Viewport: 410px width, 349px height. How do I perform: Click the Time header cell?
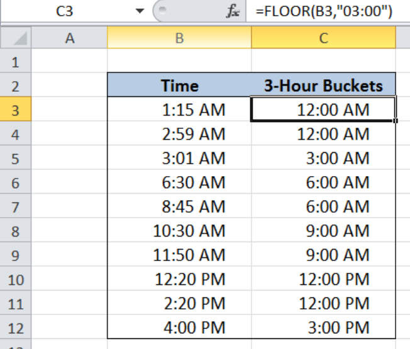pyautogui.click(x=179, y=86)
